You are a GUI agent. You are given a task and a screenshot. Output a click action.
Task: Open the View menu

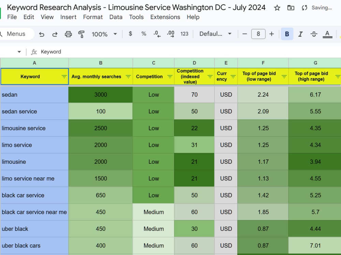47,17
